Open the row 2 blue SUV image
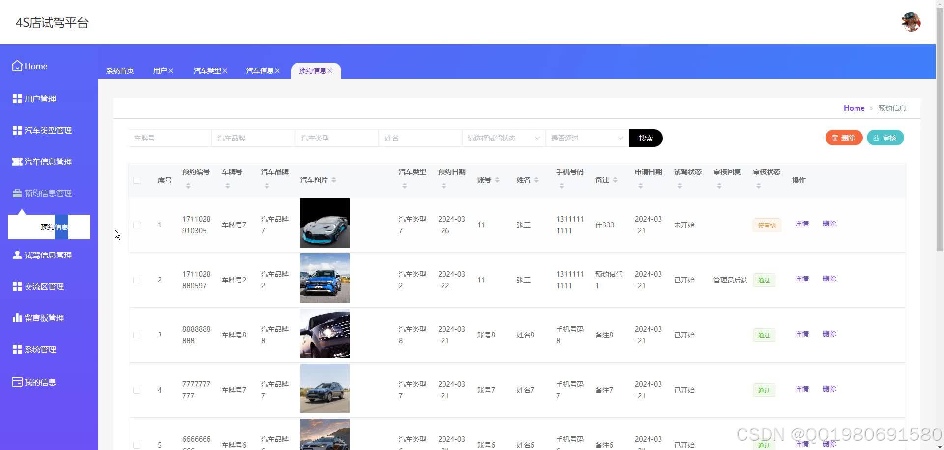944x450 pixels. pos(325,278)
